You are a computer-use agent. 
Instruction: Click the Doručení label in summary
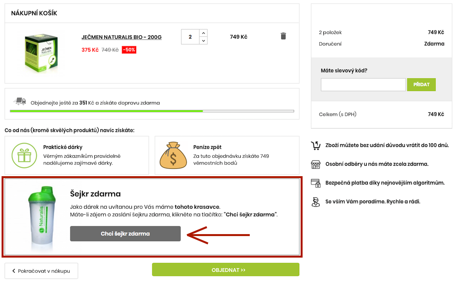click(330, 44)
